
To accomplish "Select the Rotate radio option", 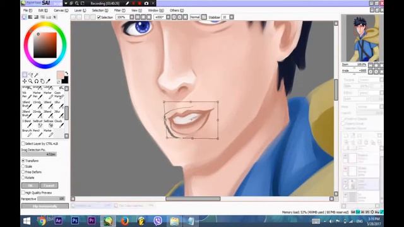I will 23,178.
